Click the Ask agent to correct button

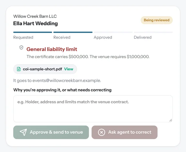[125, 132]
